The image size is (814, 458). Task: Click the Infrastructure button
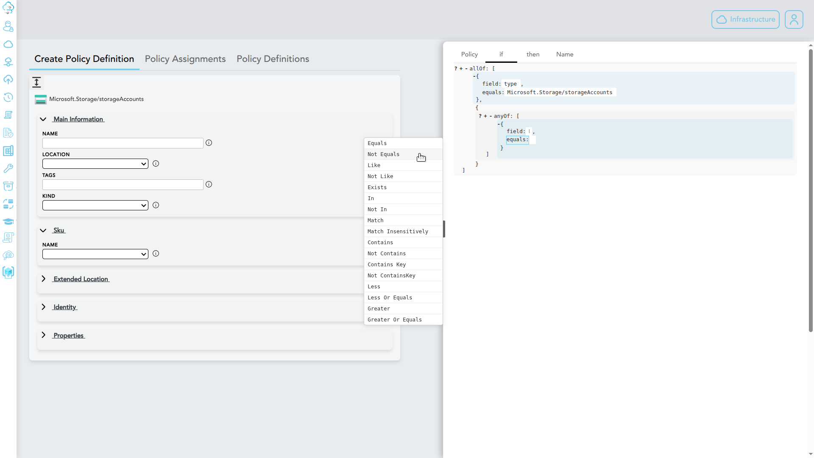pyautogui.click(x=745, y=20)
